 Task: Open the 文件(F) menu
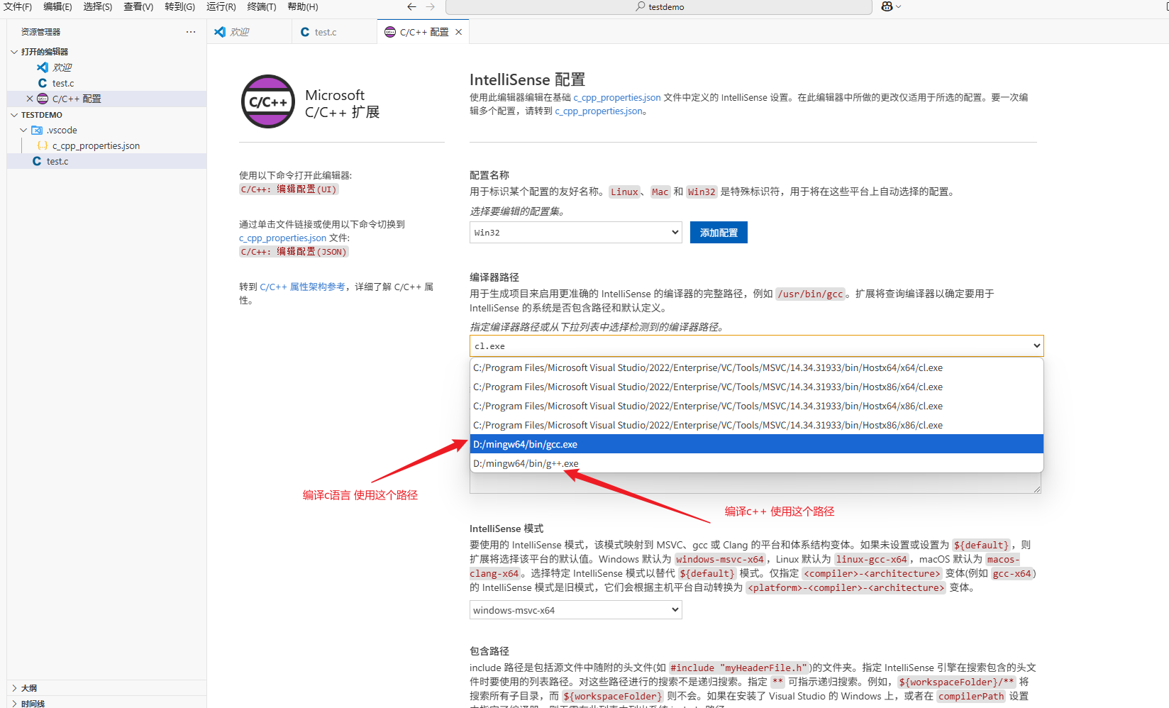point(18,6)
